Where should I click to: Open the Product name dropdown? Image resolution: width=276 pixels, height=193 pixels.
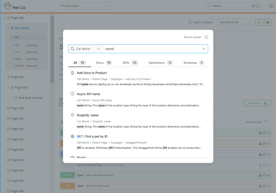point(85,6)
